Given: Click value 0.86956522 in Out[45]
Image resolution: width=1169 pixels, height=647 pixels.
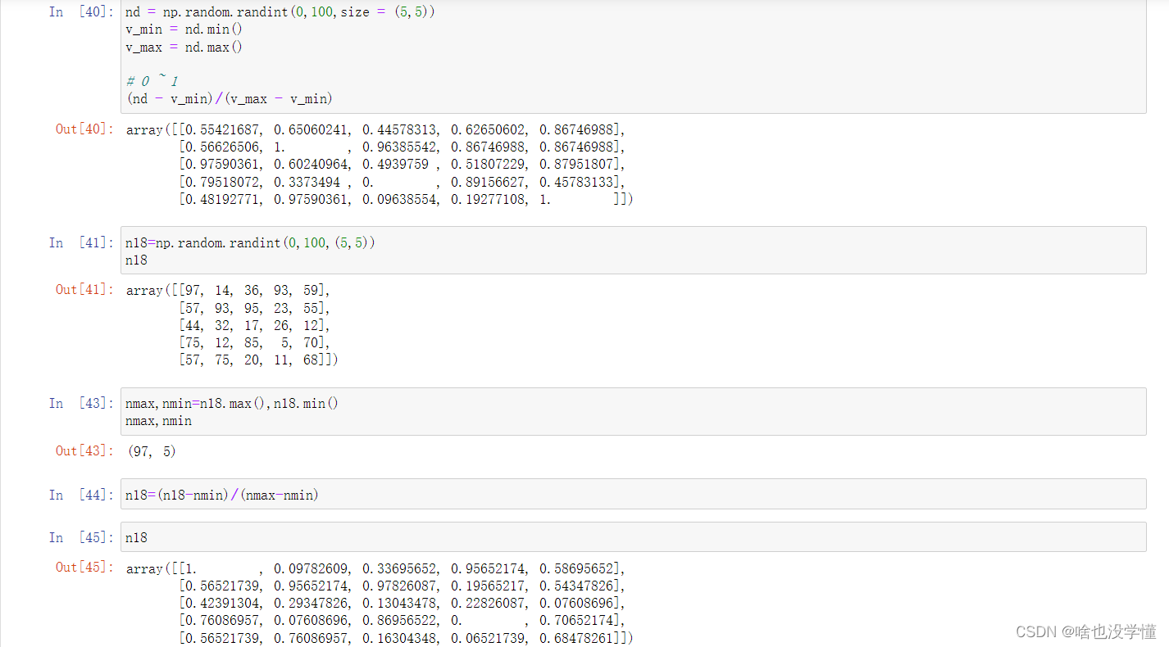Looking at the screenshot, I should coord(399,620).
